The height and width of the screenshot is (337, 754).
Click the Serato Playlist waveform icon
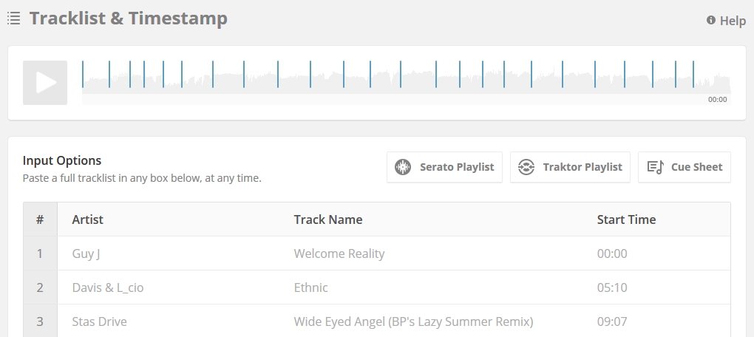pyautogui.click(x=403, y=167)
